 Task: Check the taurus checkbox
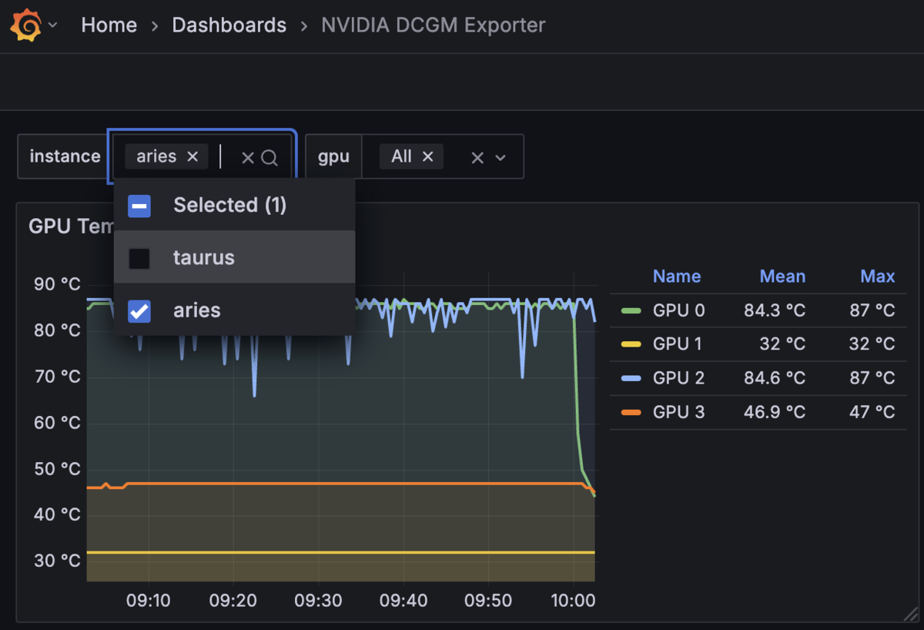click(x=139, y=258)
